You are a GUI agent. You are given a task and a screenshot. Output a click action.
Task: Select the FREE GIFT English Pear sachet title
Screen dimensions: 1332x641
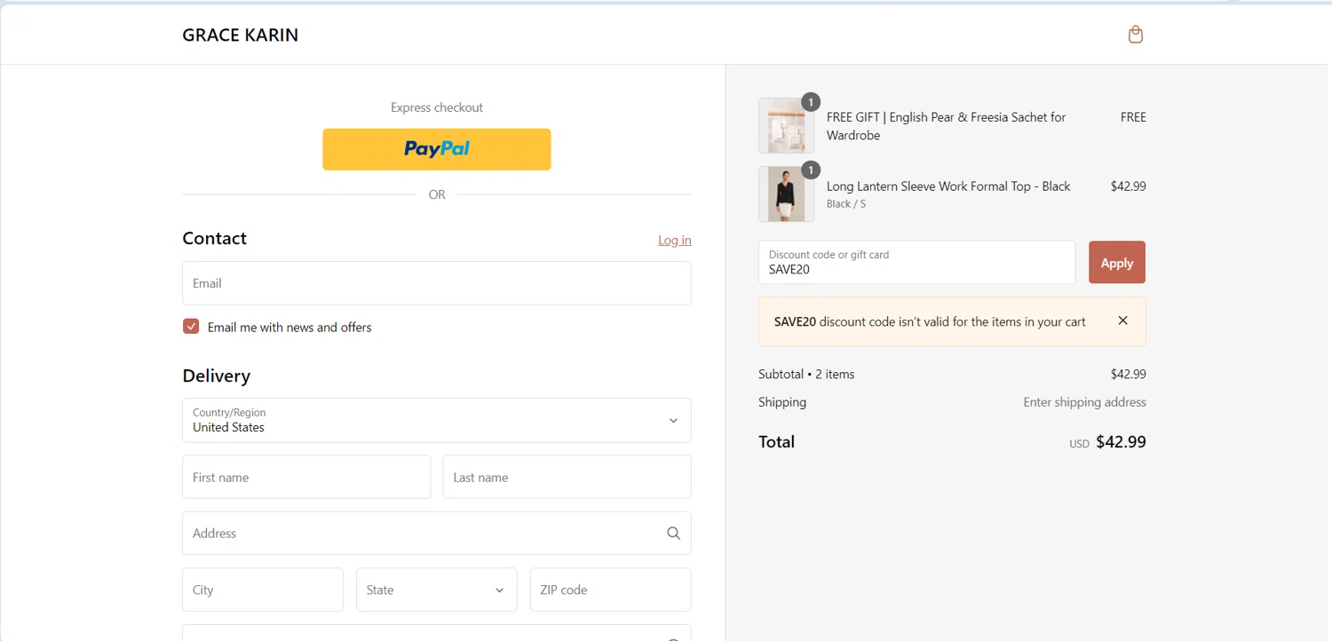(x=947, y=126)
